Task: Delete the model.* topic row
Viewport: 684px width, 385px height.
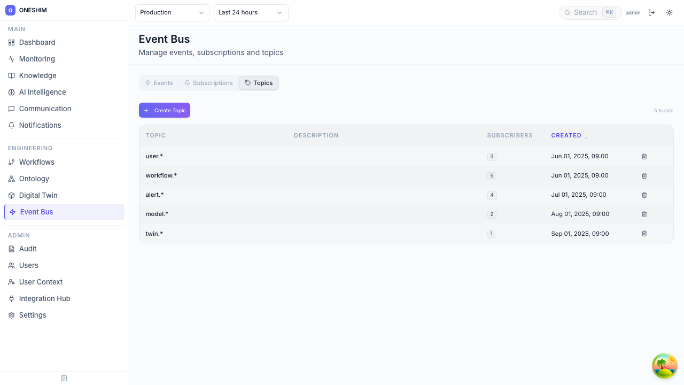Action: 644,214
